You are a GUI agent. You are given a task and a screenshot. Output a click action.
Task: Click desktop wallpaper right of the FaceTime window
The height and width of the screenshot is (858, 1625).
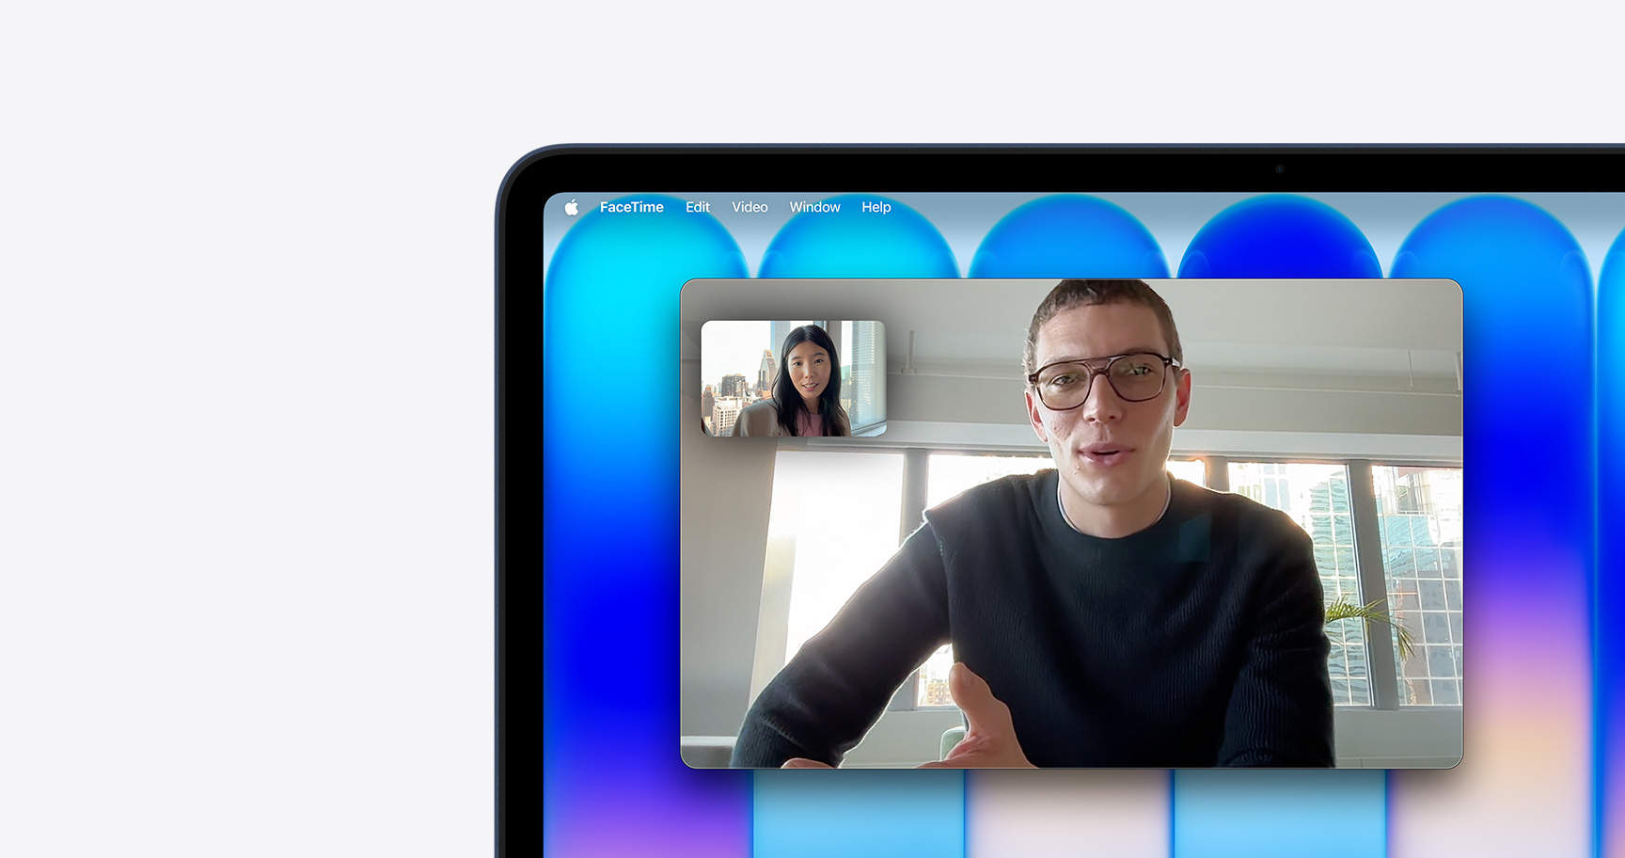click(x=1542, y=517)
